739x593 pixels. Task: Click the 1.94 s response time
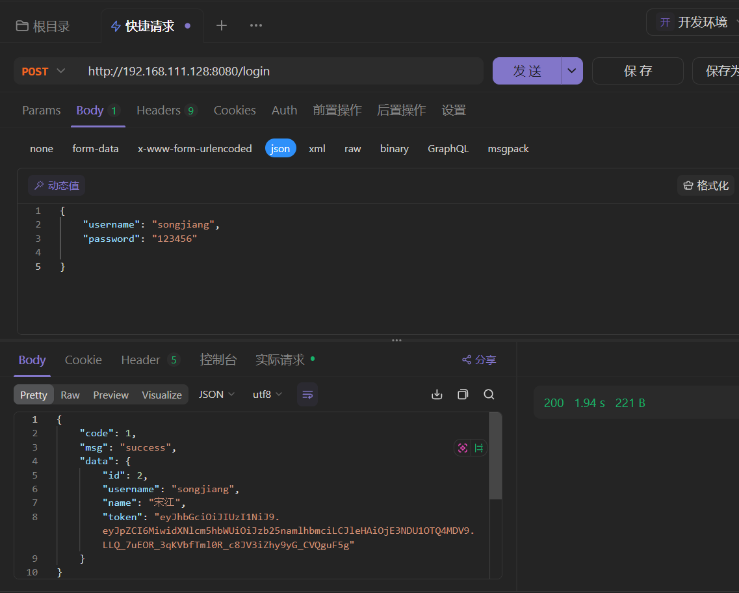[x=590, y=403]
